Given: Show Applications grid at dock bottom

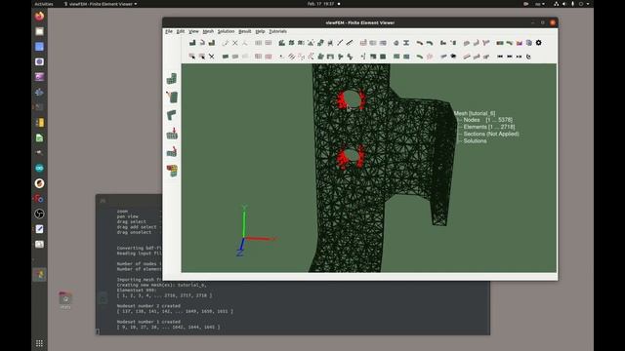Looking at the screenshot, I should click(39, 343).
